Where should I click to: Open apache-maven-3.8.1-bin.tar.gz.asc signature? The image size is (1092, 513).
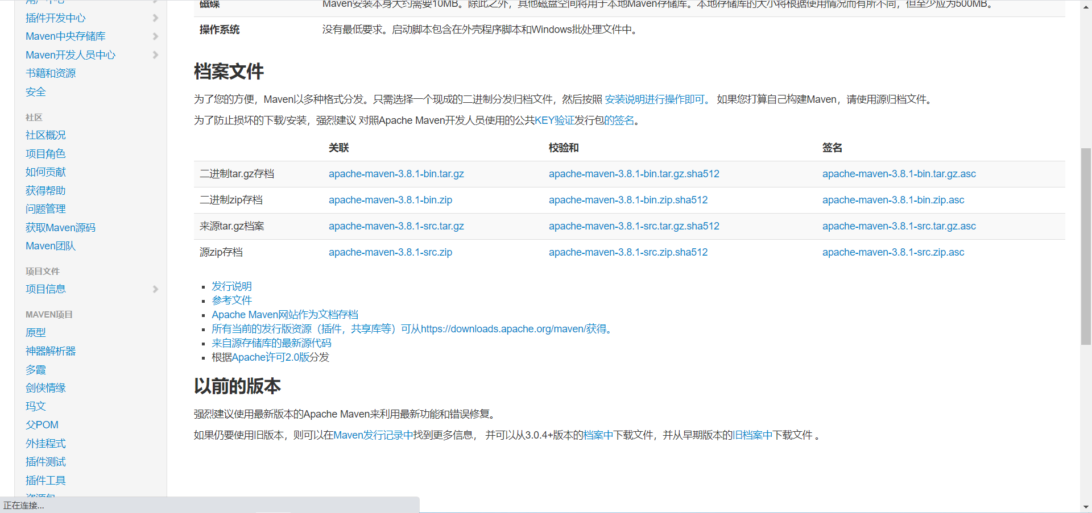[899, 174]
